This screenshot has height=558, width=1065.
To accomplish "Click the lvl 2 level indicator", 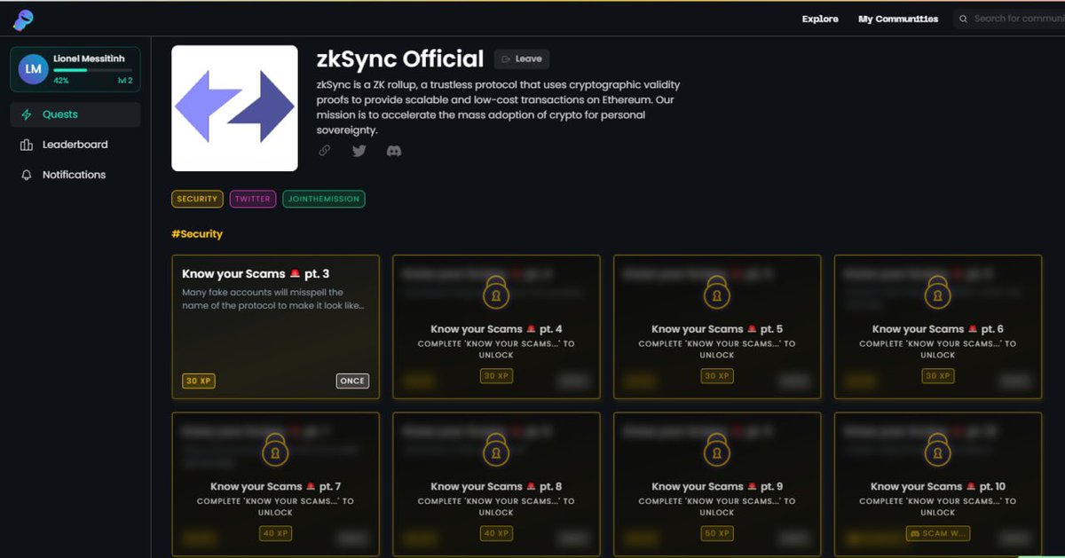I will tap(124, 81).
